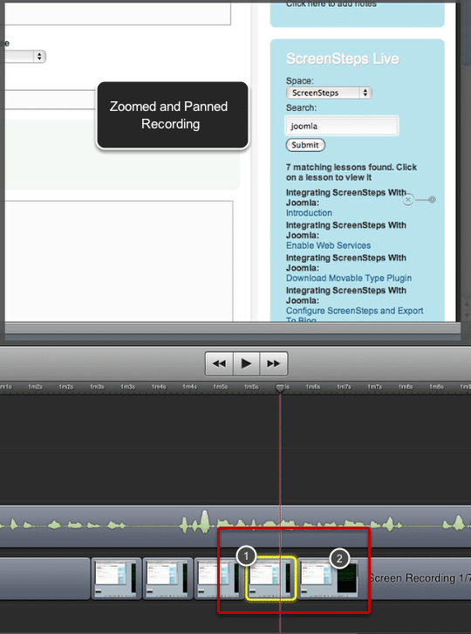This screenshot has height=634, width=471.
Task: Click the Submit button
Action: pyautogui.click(x=305, y=145)
